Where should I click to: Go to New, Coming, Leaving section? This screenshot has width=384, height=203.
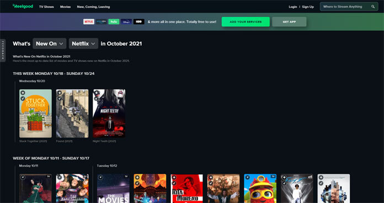93,7
